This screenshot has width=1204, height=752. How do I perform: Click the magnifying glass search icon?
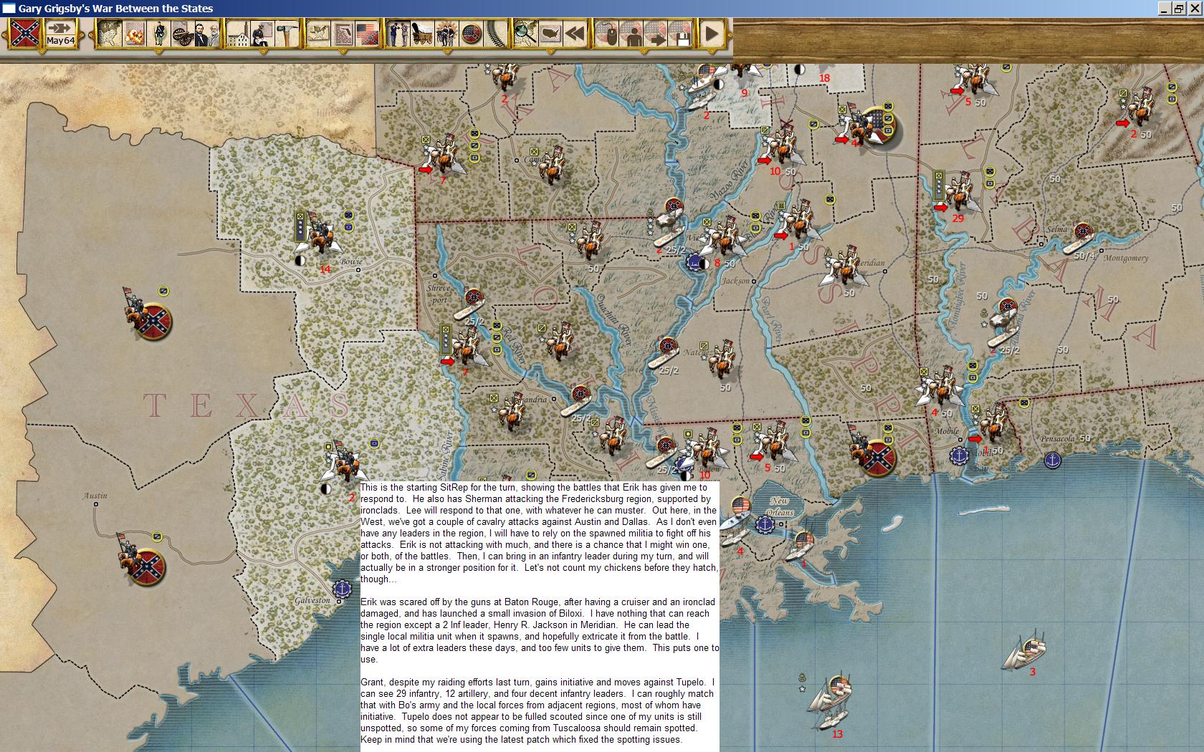tap(525, 34)
